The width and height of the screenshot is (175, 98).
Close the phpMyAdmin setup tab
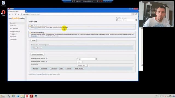pyautogui.click(x=24, y=11)
